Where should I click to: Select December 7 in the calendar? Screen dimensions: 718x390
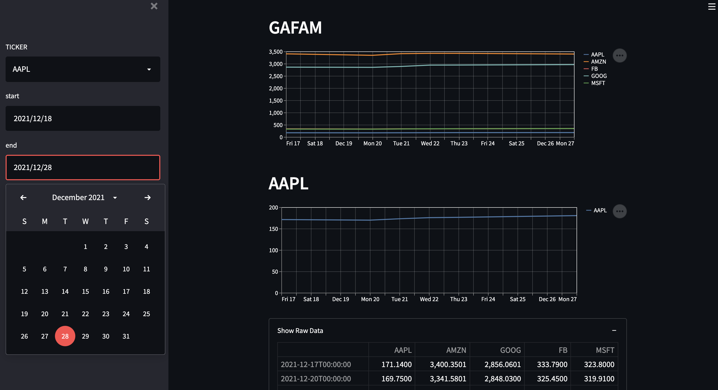(65, 269)
